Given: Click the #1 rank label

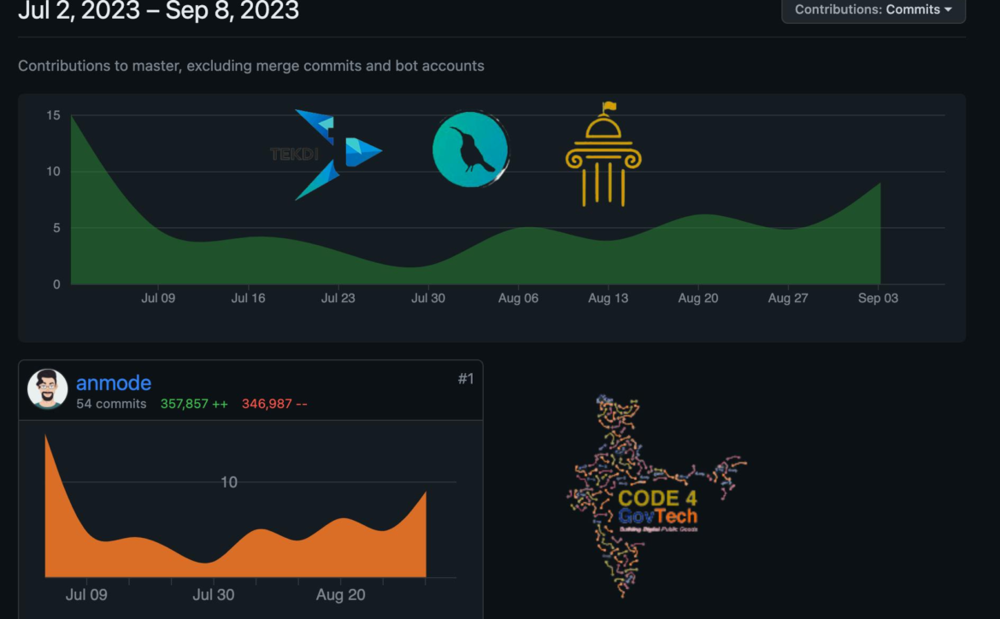Looking at the screenshot, I should pos(465,379).
